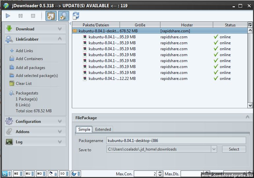Expand the Addons sidebar section
Screen dimensions: 254x178
[60, 131]
